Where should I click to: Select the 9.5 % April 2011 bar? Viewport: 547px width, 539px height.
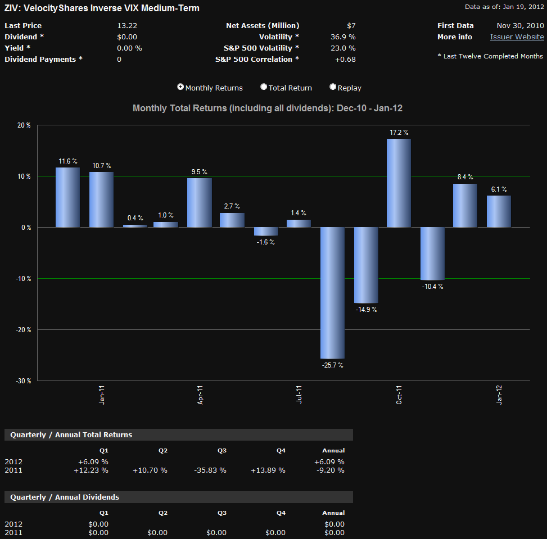click(x=200, y=202)
